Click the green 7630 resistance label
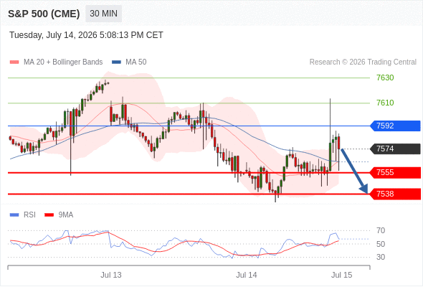The image size is (423, 287). tap(385, 77)
